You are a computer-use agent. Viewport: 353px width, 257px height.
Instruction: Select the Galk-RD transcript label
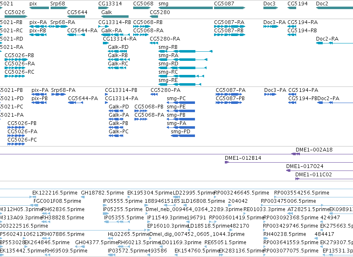point(118,47)
